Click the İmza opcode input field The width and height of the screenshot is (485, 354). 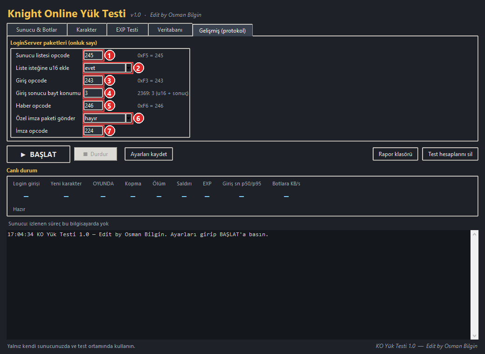pyautogui.click(x=93, y=131)
